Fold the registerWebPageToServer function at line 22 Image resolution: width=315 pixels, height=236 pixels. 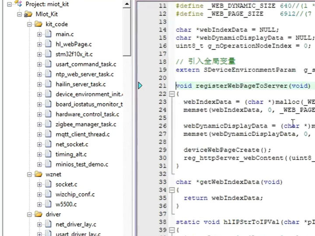tap(171, 94)
